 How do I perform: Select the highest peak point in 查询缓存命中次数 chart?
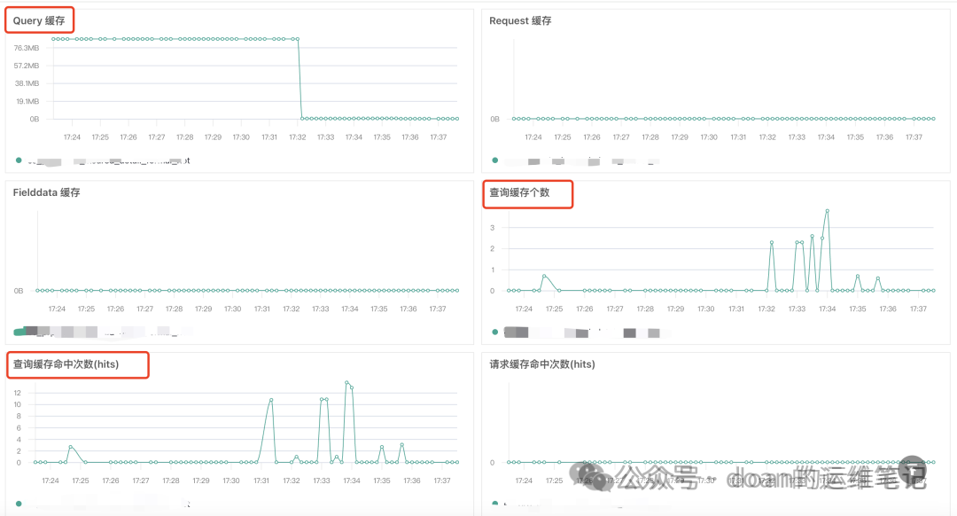click(346, 383)
